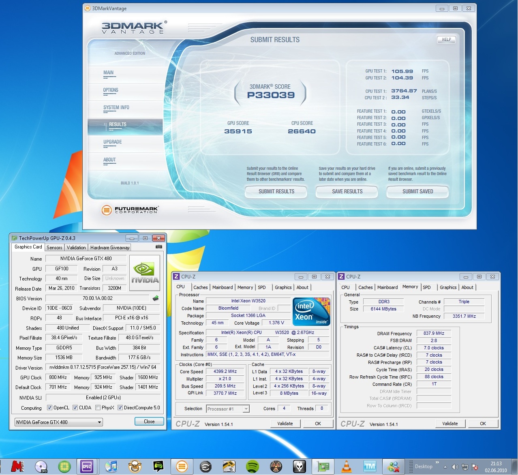The width and height of the screenshot is (518, 475).
Task: Toggle the OpenCL checkbox in GPU-Z
Action: click(49, 408)
